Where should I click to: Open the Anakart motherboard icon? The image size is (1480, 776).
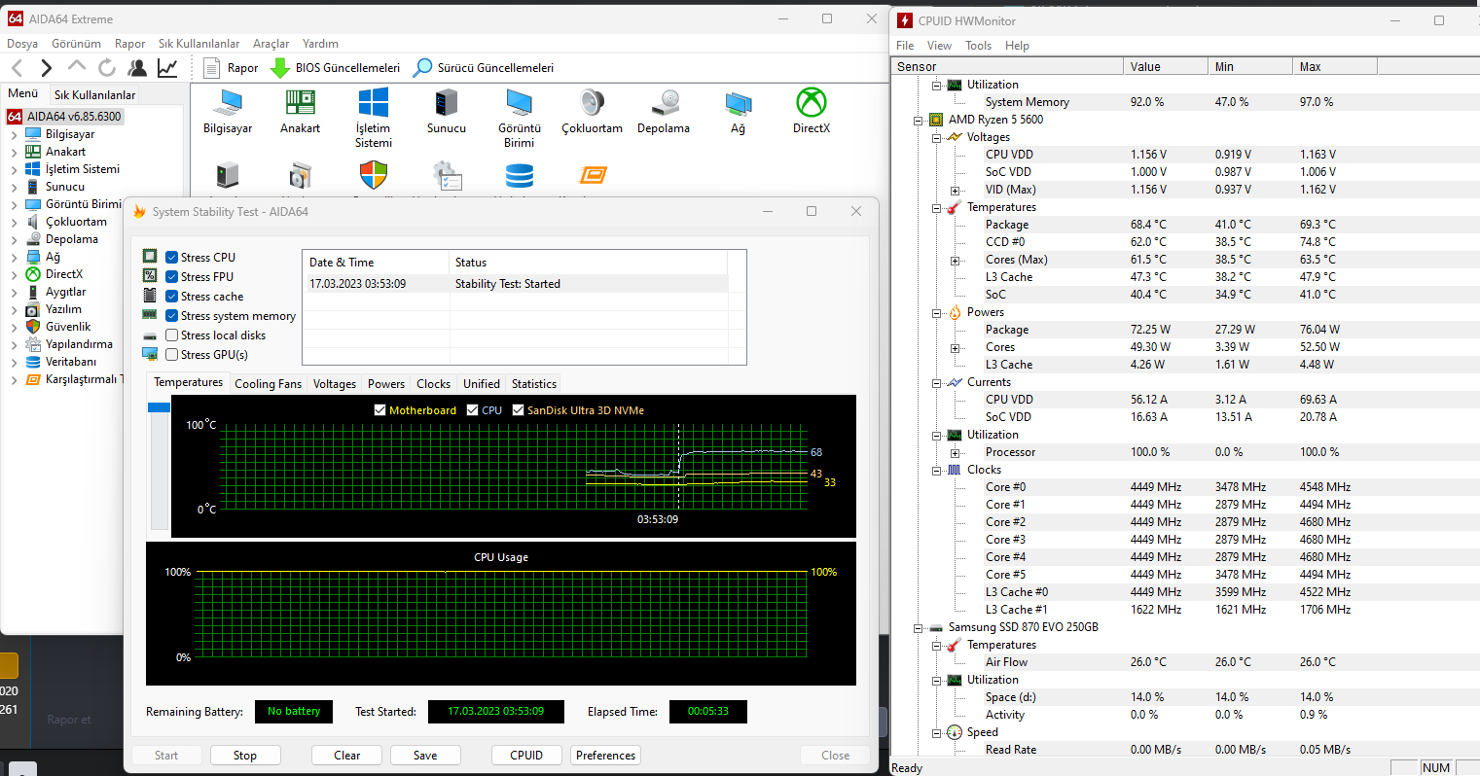coord(300,102)
